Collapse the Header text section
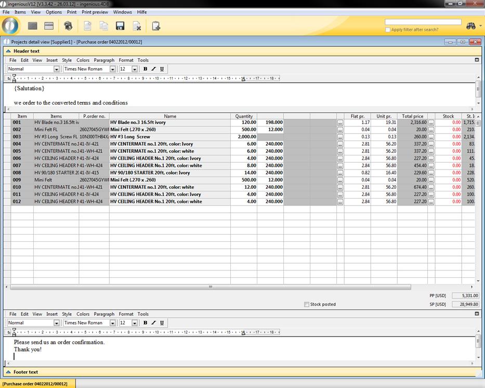The width and height of the screenshot is (485, 388). click(x=8, y=51)
